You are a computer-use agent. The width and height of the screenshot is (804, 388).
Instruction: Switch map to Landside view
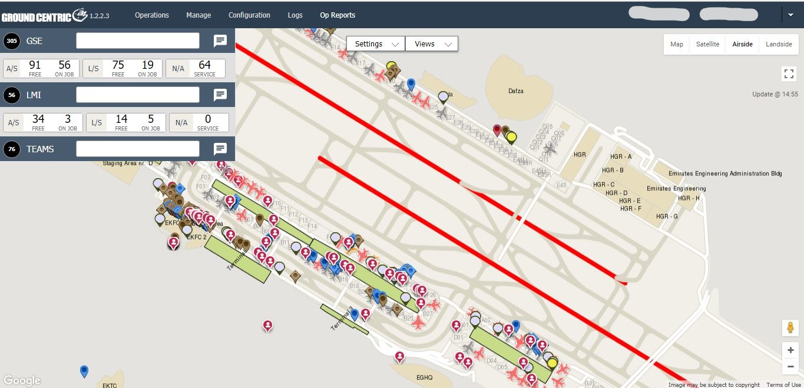point(779,44)
